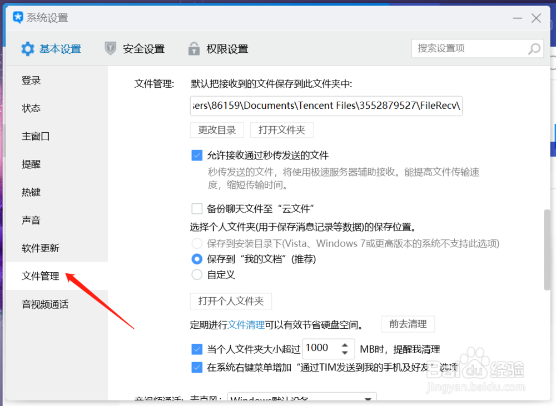This screenshot has height=406, width=556.
Task: Open the 软件更新 settings section
Action: 39,248
